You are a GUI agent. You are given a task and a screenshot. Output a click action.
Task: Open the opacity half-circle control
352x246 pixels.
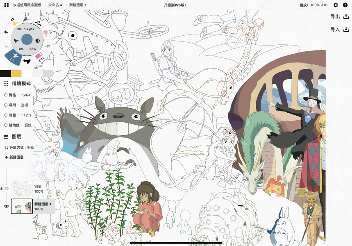pos(37,41)
